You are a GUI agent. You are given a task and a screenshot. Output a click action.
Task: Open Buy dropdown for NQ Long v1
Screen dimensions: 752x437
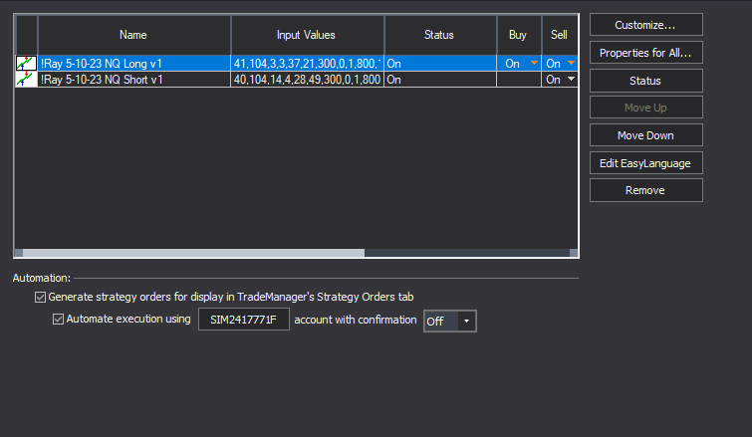534,64
